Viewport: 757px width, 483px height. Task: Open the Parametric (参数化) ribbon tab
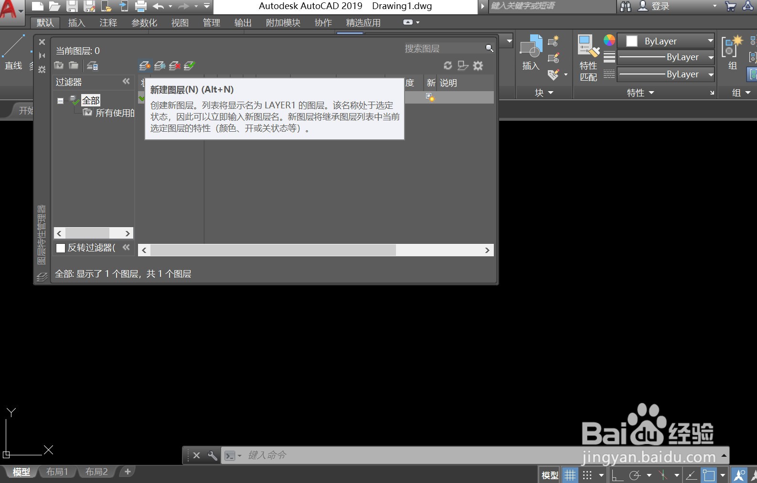[144, 23]
